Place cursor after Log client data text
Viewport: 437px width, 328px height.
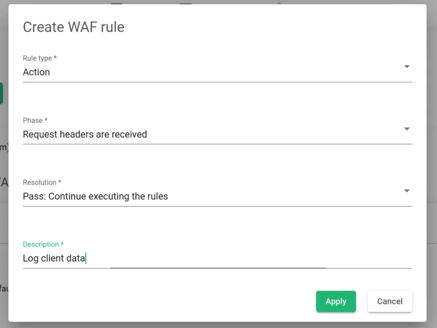coord(85,258)
